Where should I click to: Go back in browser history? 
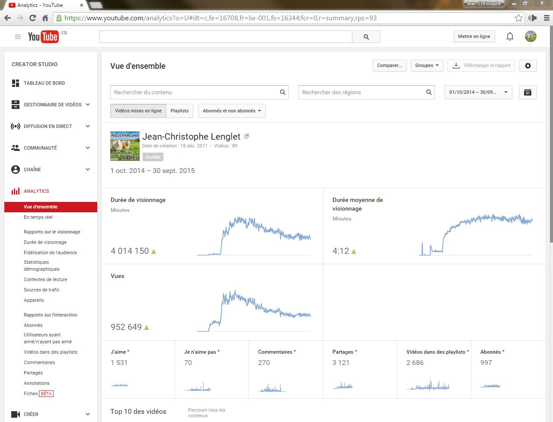click(7, 18)
